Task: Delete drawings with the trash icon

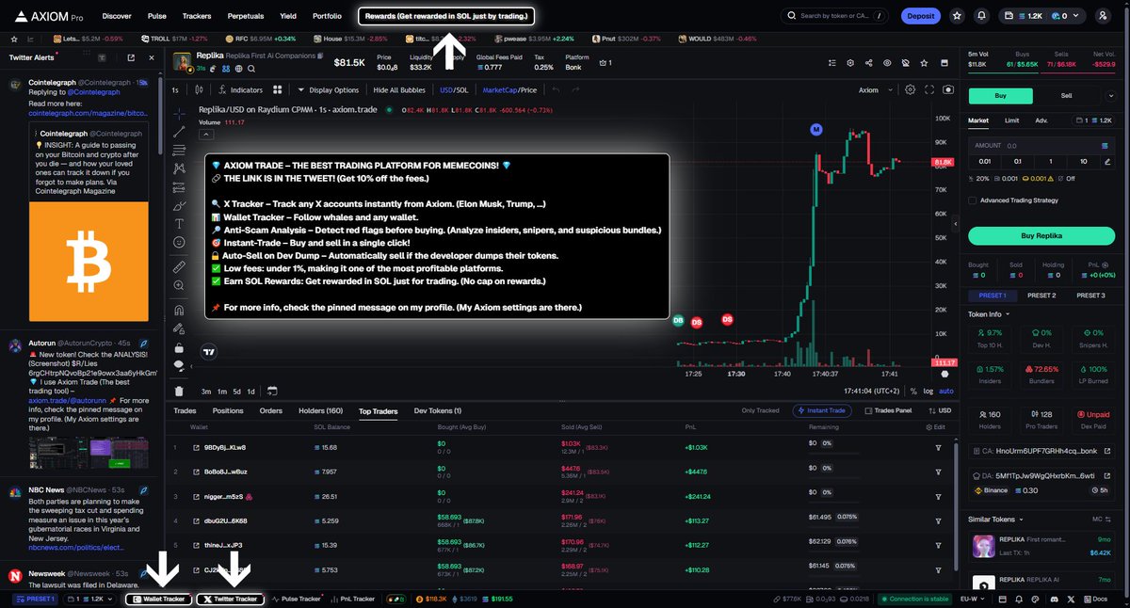Action: [x=179, y=391]
